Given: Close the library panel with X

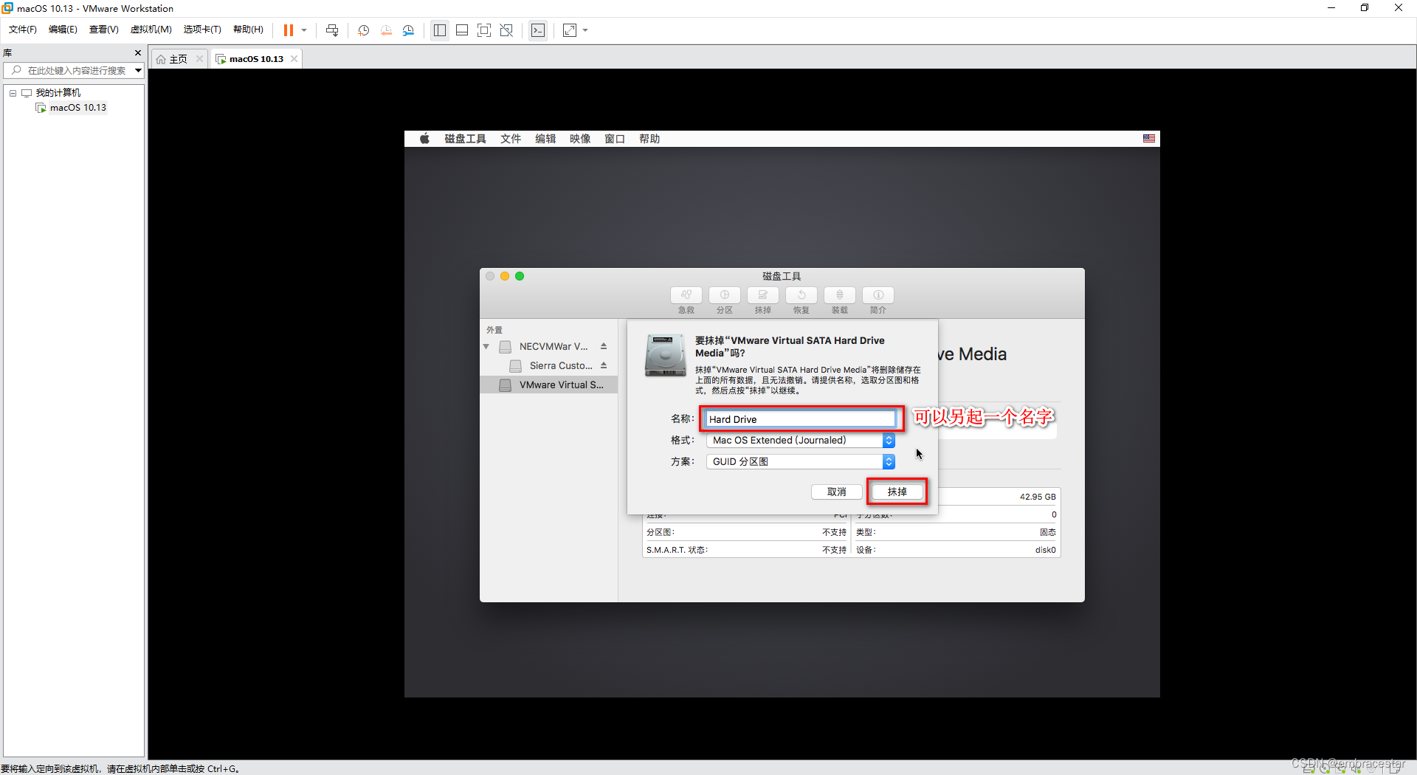Looking at the screenshot, I should (x=137, y=53).
